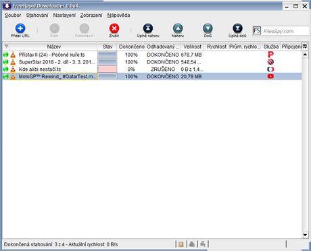Open the Stahování menu
Viewport: 311px width, 251px height.
click(37, 16)
